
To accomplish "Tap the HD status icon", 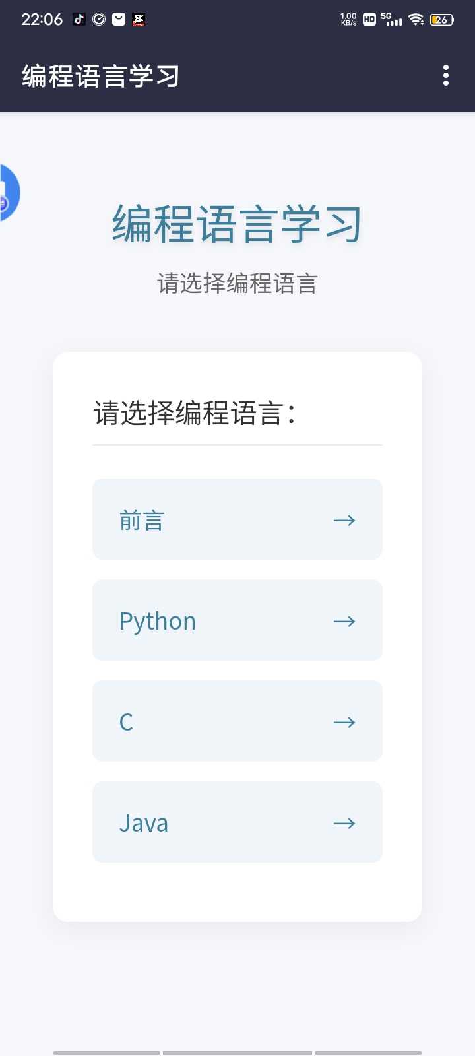I will pyautogui.click(x=369, y=19).
